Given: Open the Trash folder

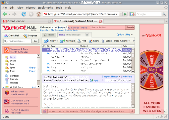Looking at the screenshot, I should tap(12, 71).
